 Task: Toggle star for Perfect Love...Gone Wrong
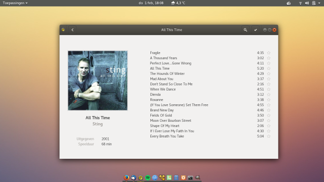(269, 63)
